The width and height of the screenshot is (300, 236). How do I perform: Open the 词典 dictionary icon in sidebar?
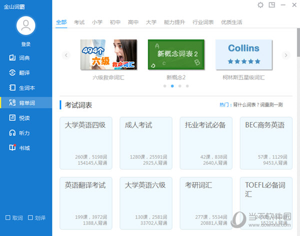[x=12, y=57]
